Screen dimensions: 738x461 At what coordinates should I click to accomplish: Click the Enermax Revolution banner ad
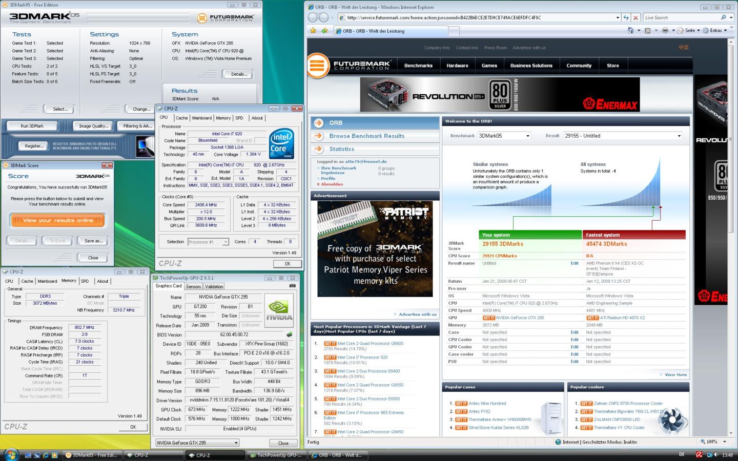pyautogui.click(x=500, y=95)
